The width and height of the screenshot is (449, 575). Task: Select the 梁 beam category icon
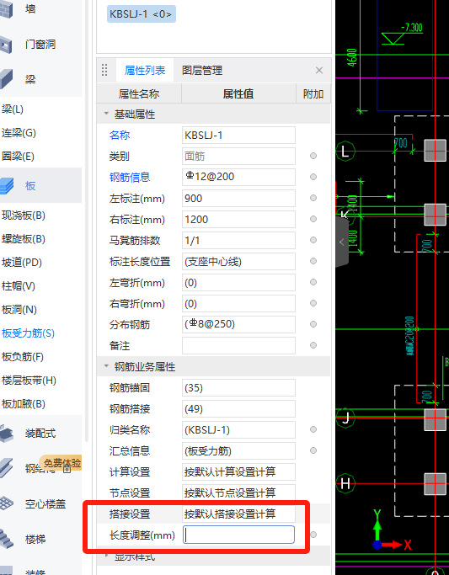[7, 79]
